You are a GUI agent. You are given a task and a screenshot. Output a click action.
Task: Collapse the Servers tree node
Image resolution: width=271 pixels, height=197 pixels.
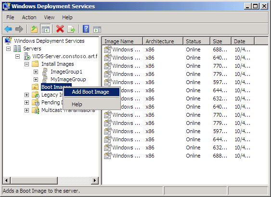tap(8, 49)
